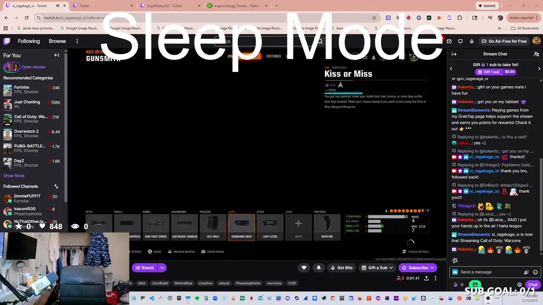Click the Twitch logo home icon
This screenshot has height=305, width=543.
click(7, 41)
